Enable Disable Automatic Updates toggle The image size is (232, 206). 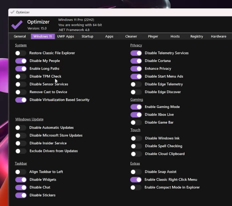[21, 128]
